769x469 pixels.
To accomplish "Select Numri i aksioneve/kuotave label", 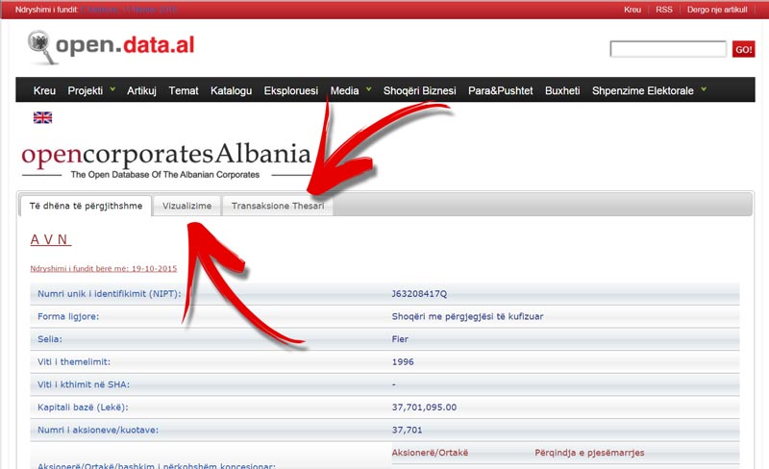I will (98, 430).
